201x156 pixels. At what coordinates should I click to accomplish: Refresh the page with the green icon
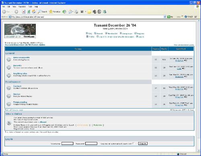(29, 12)
